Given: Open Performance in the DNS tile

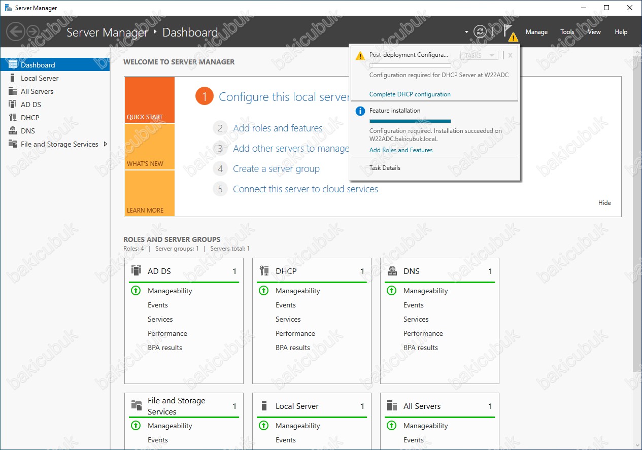Looking at the screenshot, I should (423, 333).
